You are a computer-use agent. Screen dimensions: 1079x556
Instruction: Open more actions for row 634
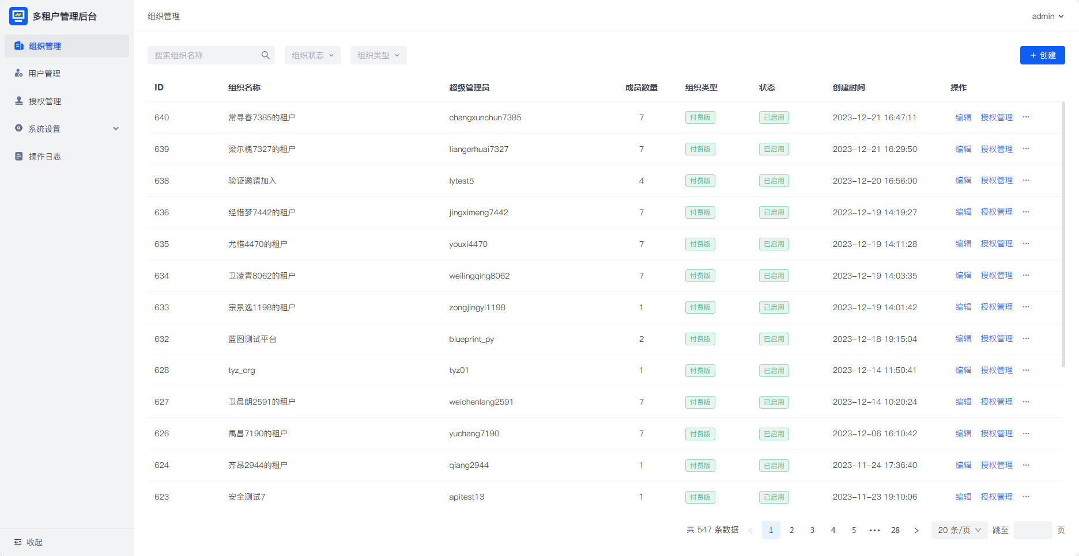(x=1026, y=276)
